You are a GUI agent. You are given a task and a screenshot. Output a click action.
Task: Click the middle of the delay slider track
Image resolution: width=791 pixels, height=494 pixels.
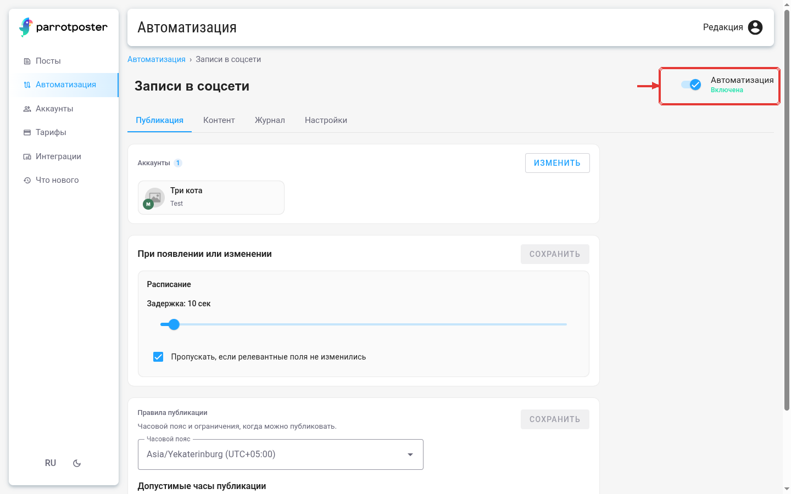point(364,324)
